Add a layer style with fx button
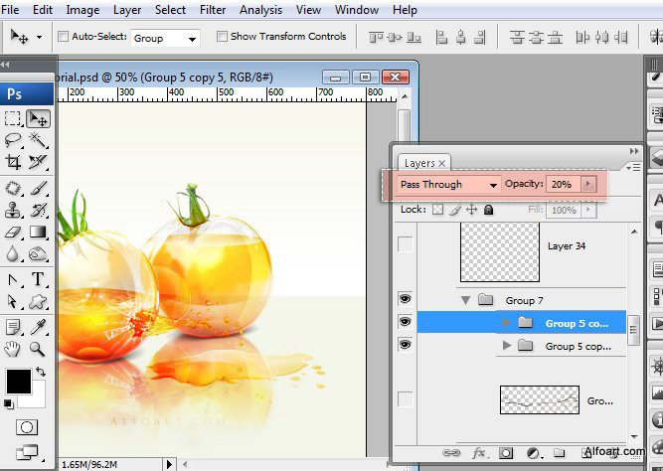 tap(479, 453)
